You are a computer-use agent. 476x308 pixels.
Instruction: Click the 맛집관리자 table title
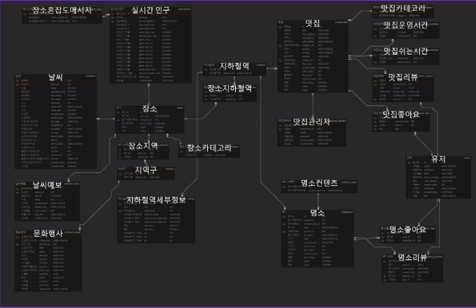coord(311,122)
